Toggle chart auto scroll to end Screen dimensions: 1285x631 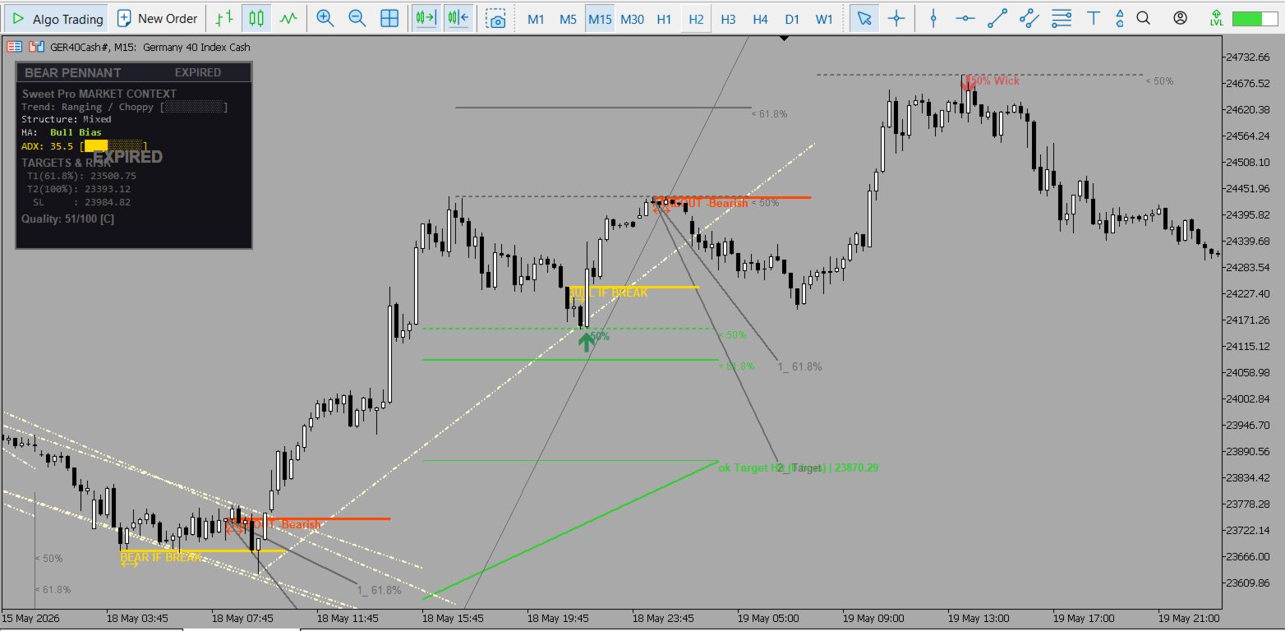(426, 18)
